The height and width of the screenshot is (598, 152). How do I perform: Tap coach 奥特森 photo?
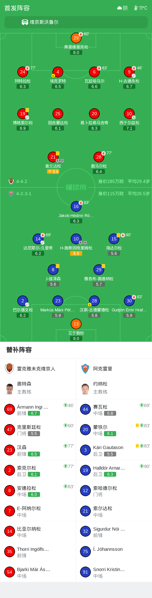[10, 389]
